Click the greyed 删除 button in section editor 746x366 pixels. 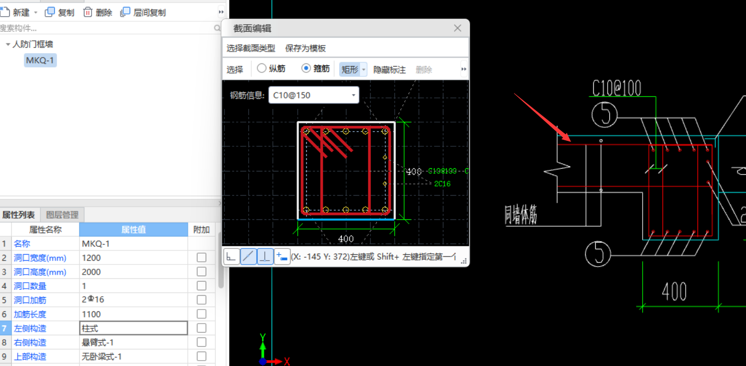[x=424, y=69]
